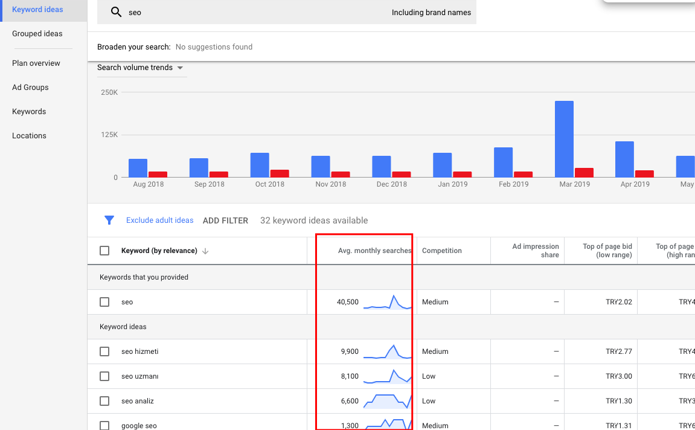Click the search magnifier icon
The image size is (695, 430).
click(116, 12)
